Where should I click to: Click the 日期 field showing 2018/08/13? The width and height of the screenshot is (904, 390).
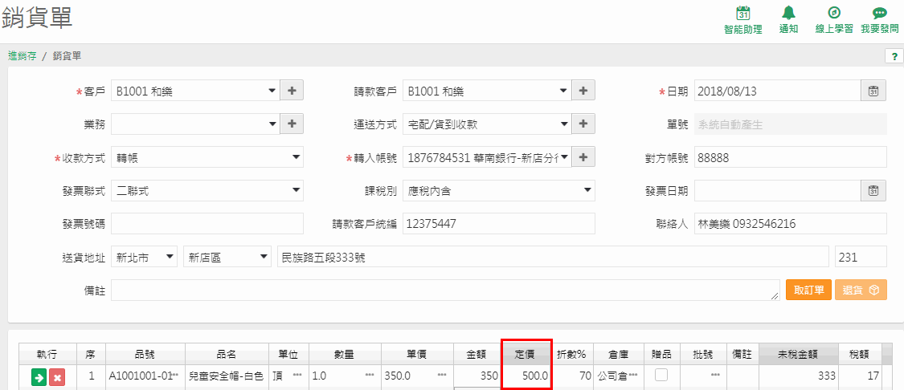778,91
